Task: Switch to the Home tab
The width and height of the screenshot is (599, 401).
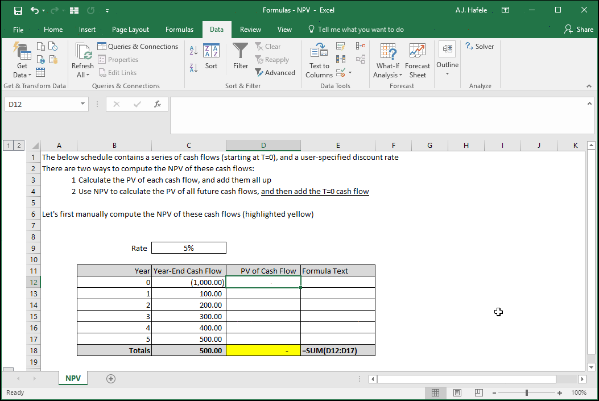Action: [x=53, y=30]
